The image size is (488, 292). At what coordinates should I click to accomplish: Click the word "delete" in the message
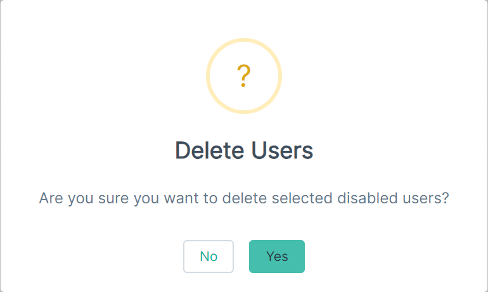pyautogui.click(x=245, y=198)
